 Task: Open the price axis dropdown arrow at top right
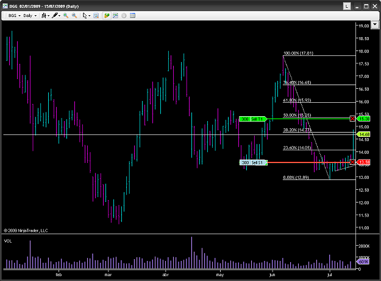[x=375, y=25]
